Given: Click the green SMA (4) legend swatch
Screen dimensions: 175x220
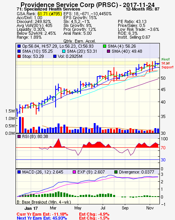Looking at the screenshot, I should (x=105, y=46).
